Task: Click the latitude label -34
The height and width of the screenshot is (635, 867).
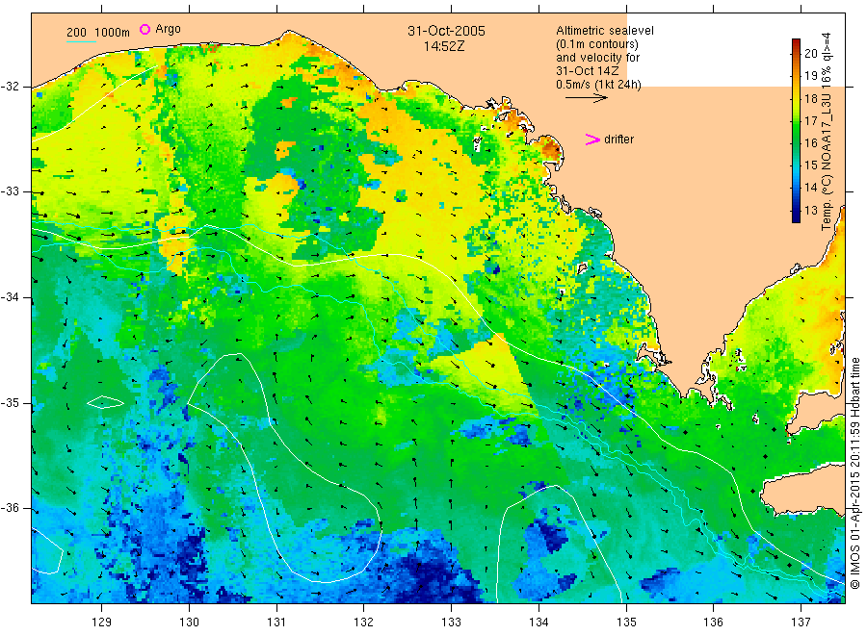Action: [x=10, y=297]
